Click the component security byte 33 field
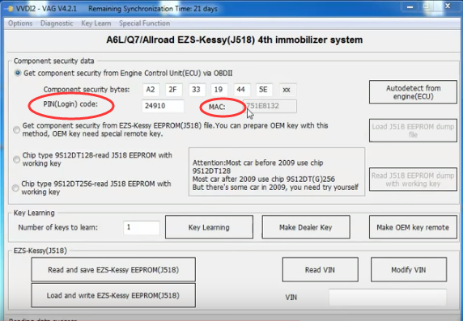 [x=197, y=90]
